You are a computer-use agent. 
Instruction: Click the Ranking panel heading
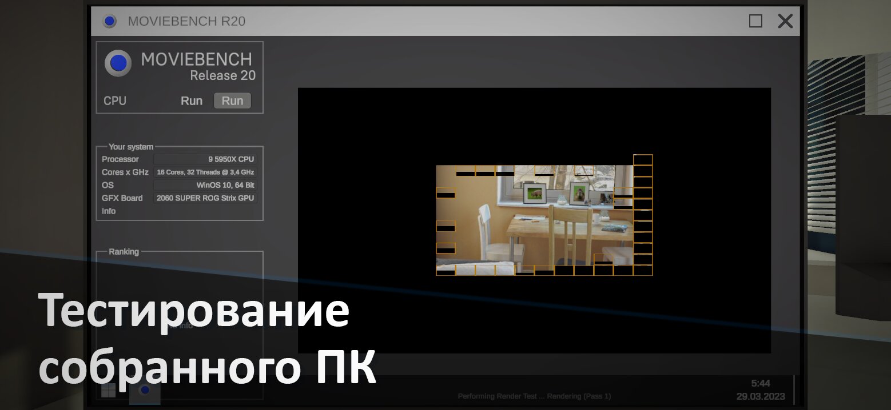(x=124, y=252)
